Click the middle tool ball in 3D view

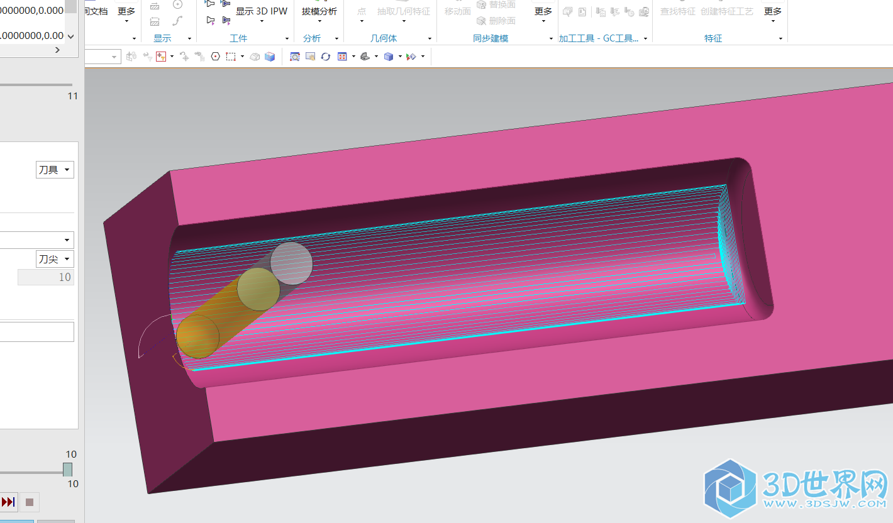(x=258, y=289)
